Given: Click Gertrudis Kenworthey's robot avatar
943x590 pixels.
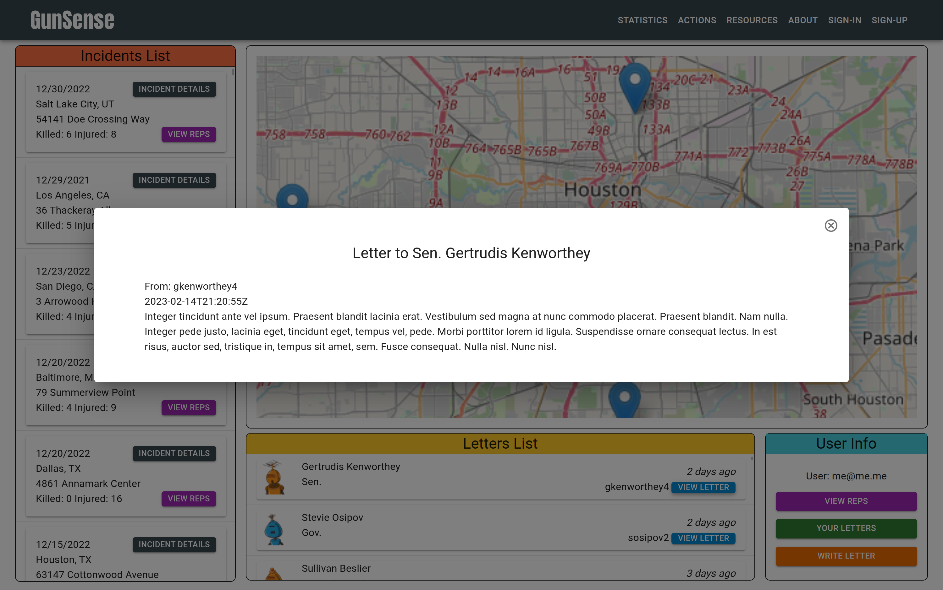Looking at the screenshot, I should (274, 477).
